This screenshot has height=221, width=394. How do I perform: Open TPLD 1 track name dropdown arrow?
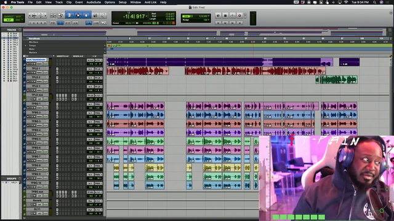click(x=47, y=68)
